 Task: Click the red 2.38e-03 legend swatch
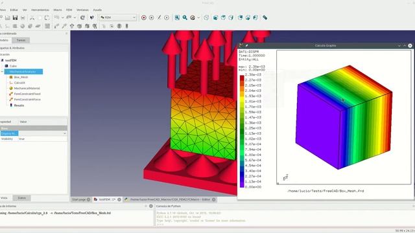[242, 78]
